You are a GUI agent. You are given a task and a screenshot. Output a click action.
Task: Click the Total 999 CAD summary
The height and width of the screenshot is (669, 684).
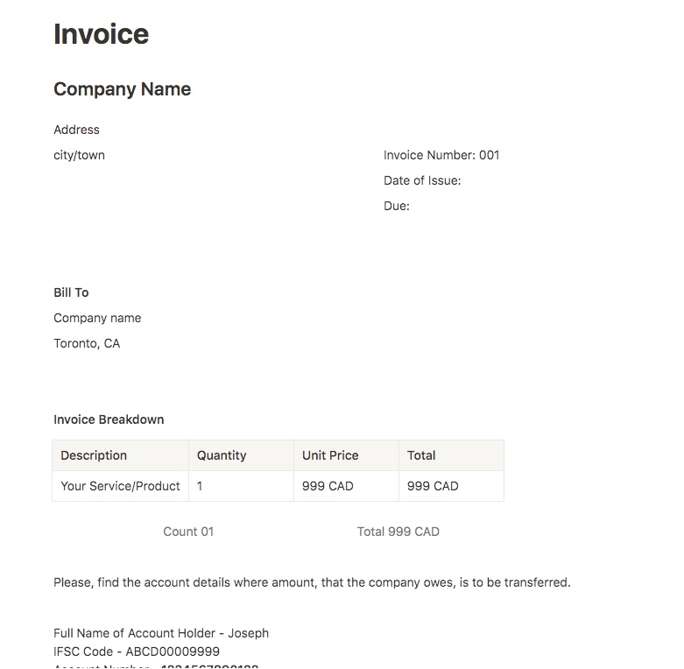pyautogui.click(x=398, y=532)
